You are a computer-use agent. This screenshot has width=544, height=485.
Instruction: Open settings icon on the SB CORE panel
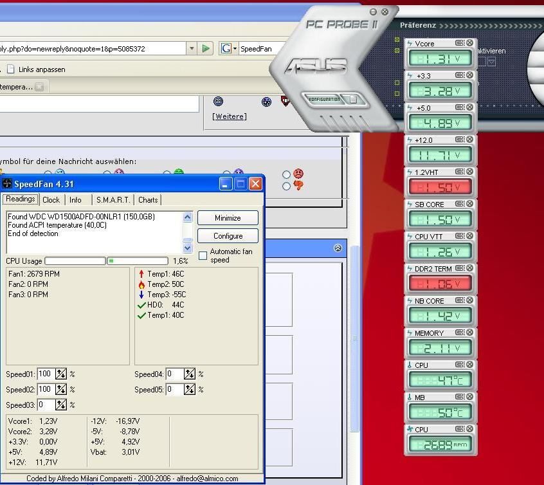pos(460,203)
